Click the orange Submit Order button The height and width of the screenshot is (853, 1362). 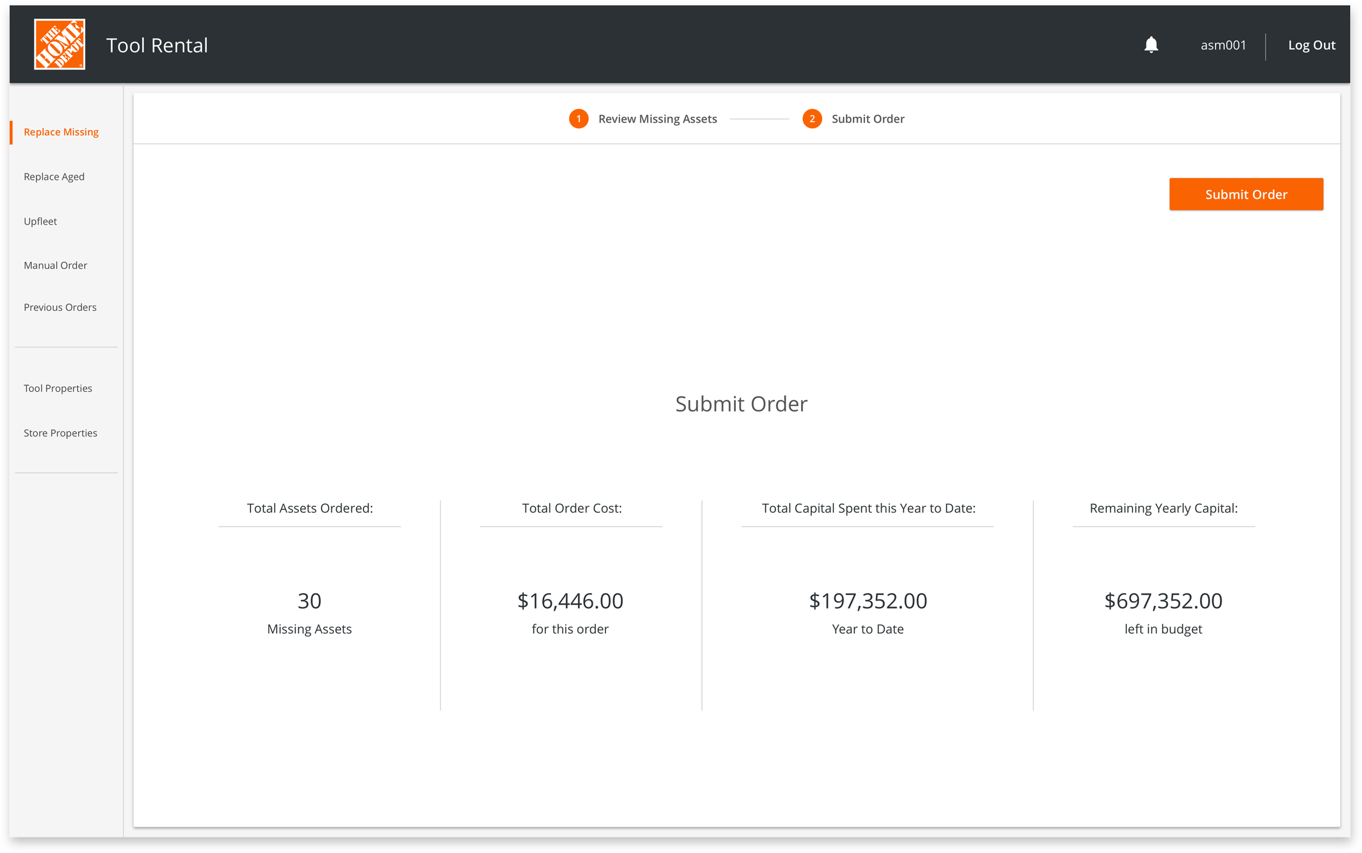(x=1246, y=194)
